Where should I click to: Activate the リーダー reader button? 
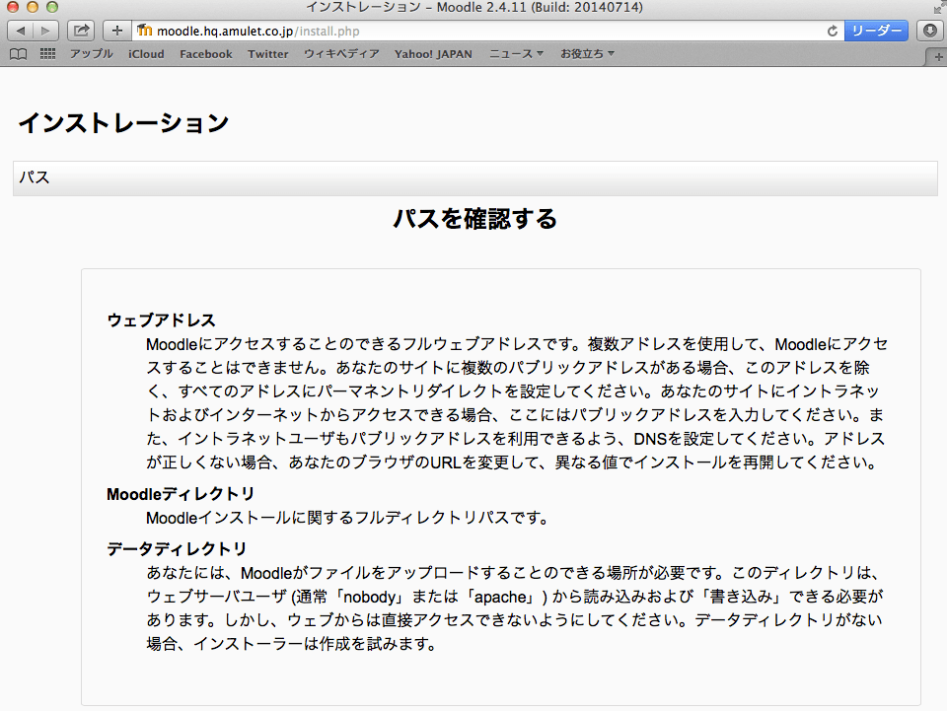tap(876, 31)
